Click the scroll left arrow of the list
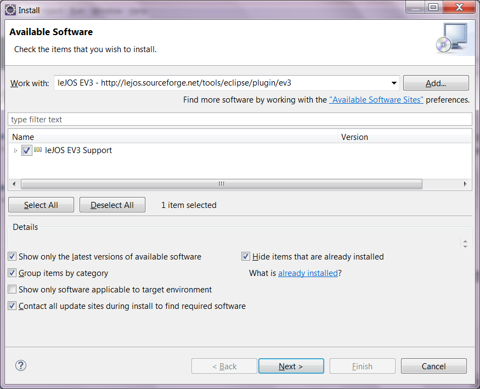Screen dimensions: 480x389 coord(14,184)
